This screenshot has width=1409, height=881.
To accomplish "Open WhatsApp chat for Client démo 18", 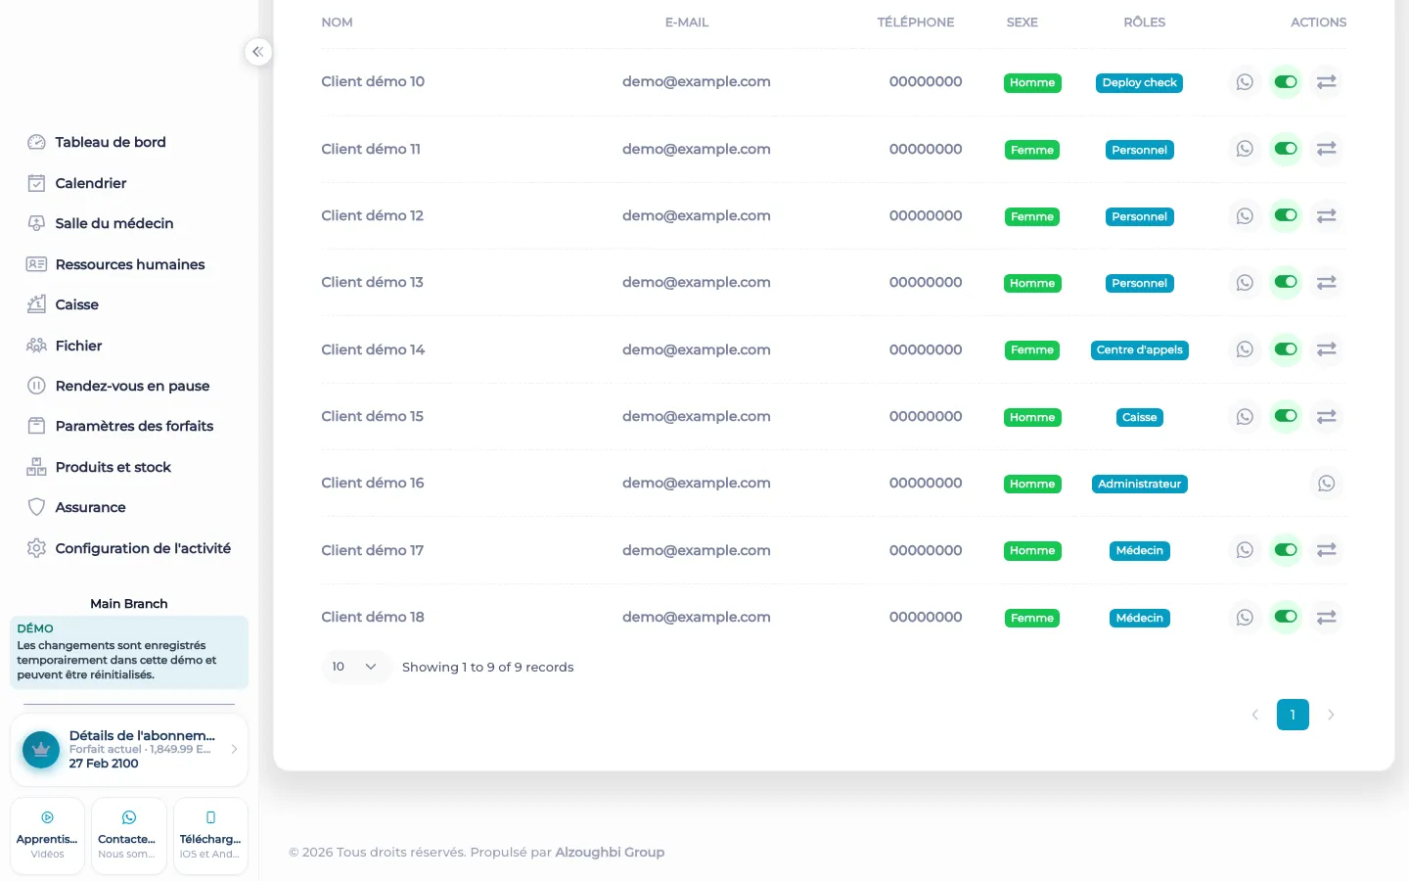I will click(1245, 617).
